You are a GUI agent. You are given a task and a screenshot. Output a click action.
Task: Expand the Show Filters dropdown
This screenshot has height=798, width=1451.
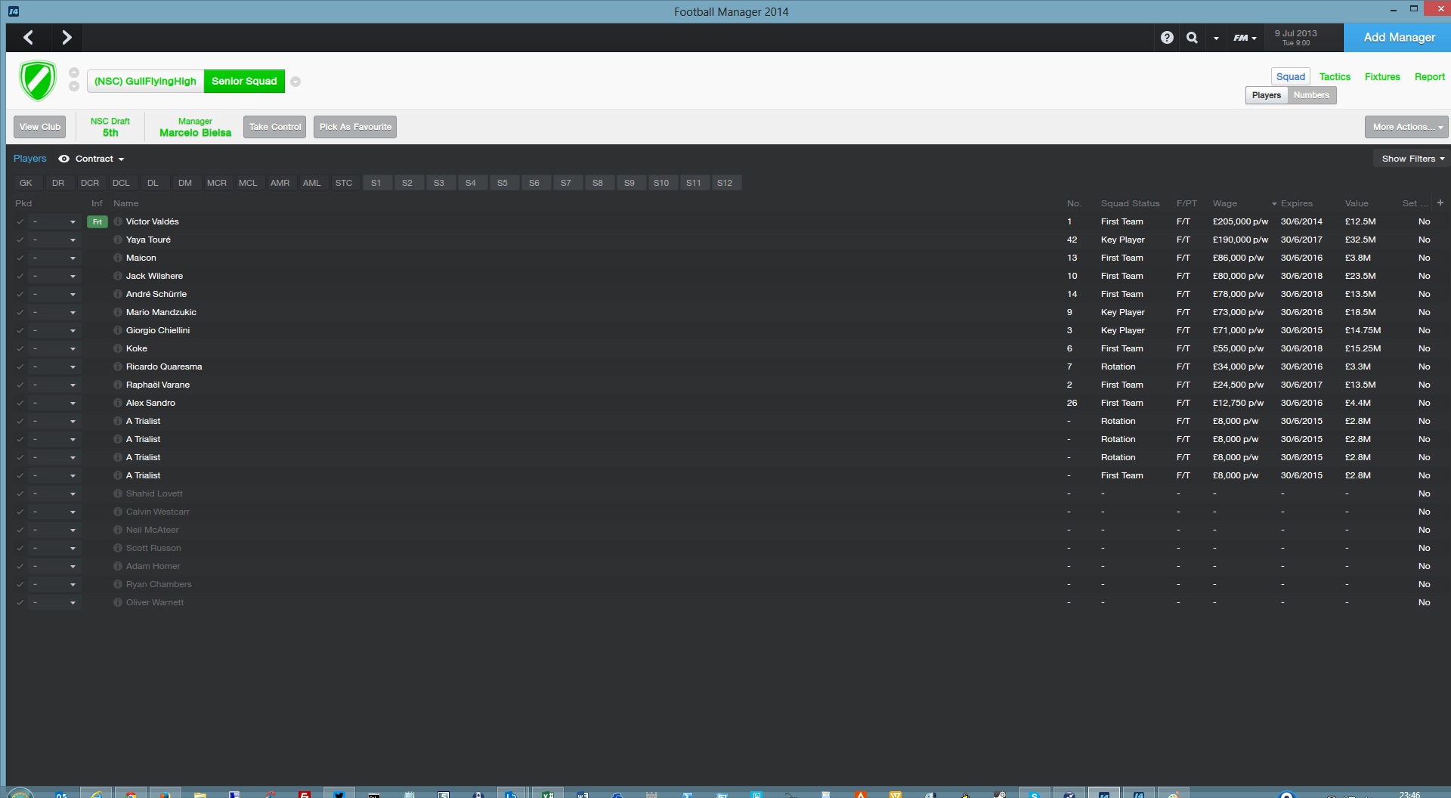tap(1412, 159)
